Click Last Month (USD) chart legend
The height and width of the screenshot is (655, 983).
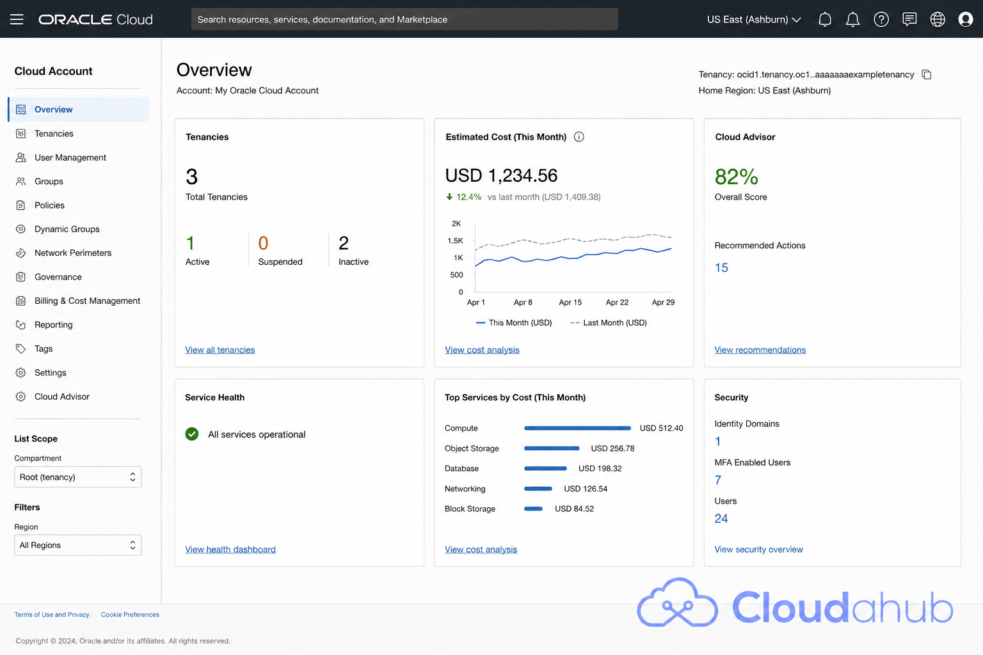click(x=608, y=323)
